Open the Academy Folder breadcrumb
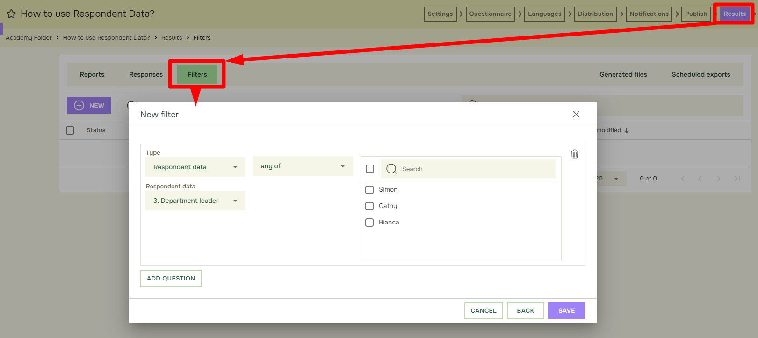The image size is (758, 338). tap(29, 38)
